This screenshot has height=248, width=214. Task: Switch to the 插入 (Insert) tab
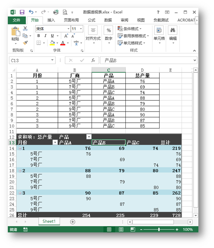tap(51, 20)
